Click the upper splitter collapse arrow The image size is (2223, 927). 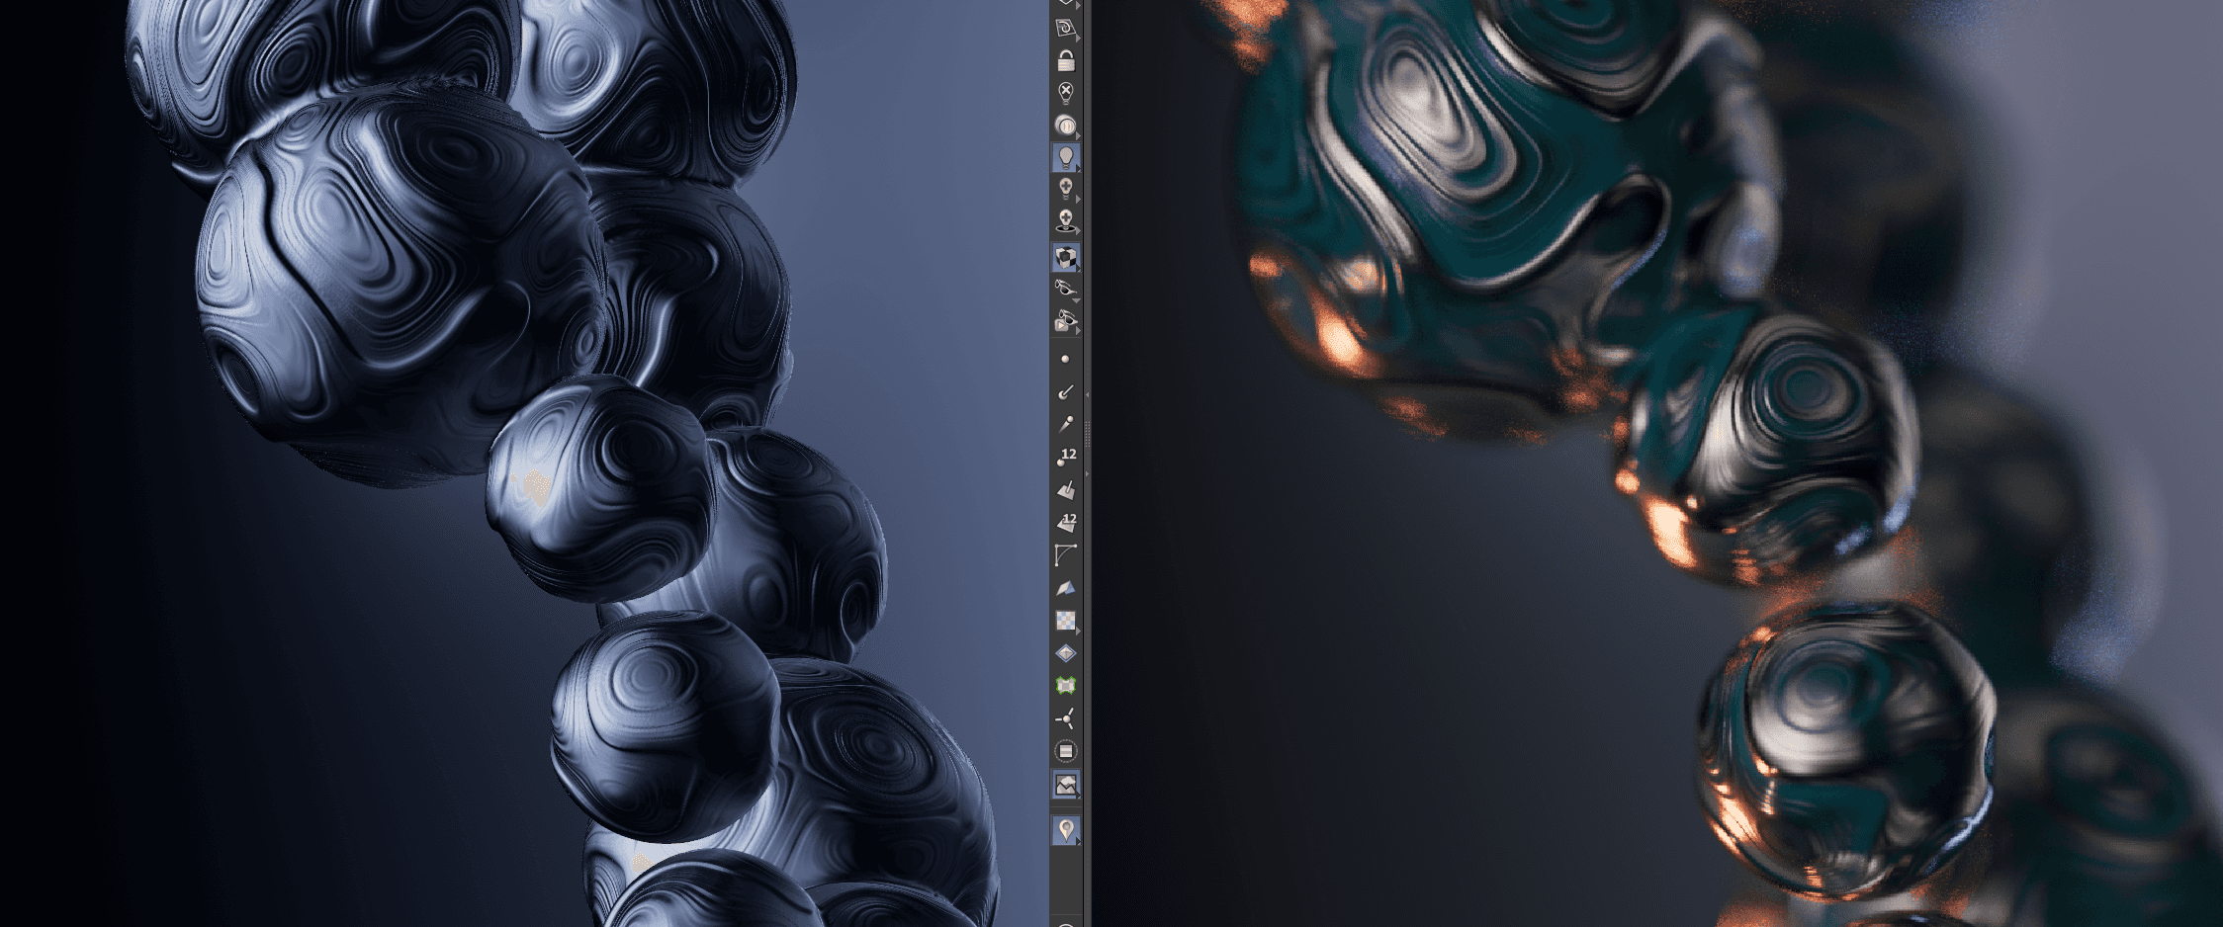[x=1088, y=394]
